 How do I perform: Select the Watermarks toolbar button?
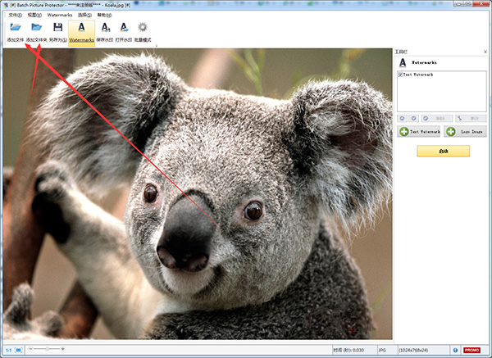81,32
